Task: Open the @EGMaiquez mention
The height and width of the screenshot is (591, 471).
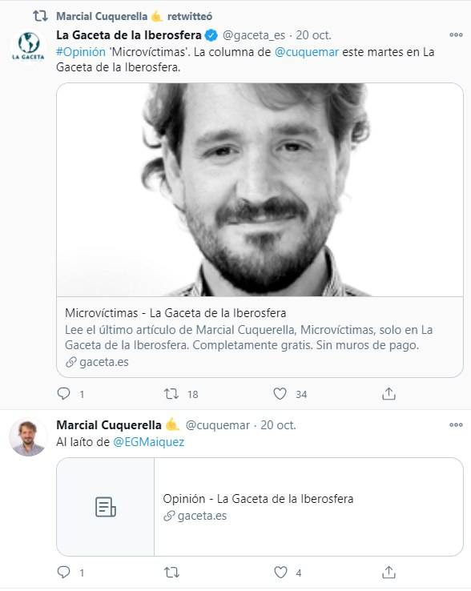Action: coord(148,442)
